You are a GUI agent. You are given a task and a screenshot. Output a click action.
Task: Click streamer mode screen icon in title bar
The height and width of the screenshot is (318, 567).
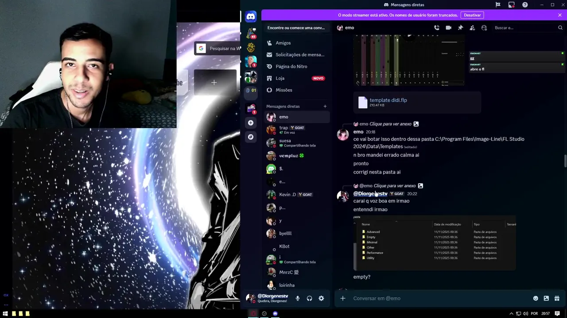(x=512, y=5)
